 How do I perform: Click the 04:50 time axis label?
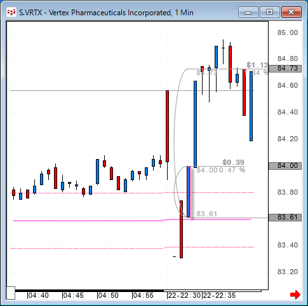tap(108, 295)
